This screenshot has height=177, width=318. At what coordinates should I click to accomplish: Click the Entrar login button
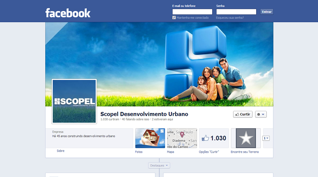(267, 12)
